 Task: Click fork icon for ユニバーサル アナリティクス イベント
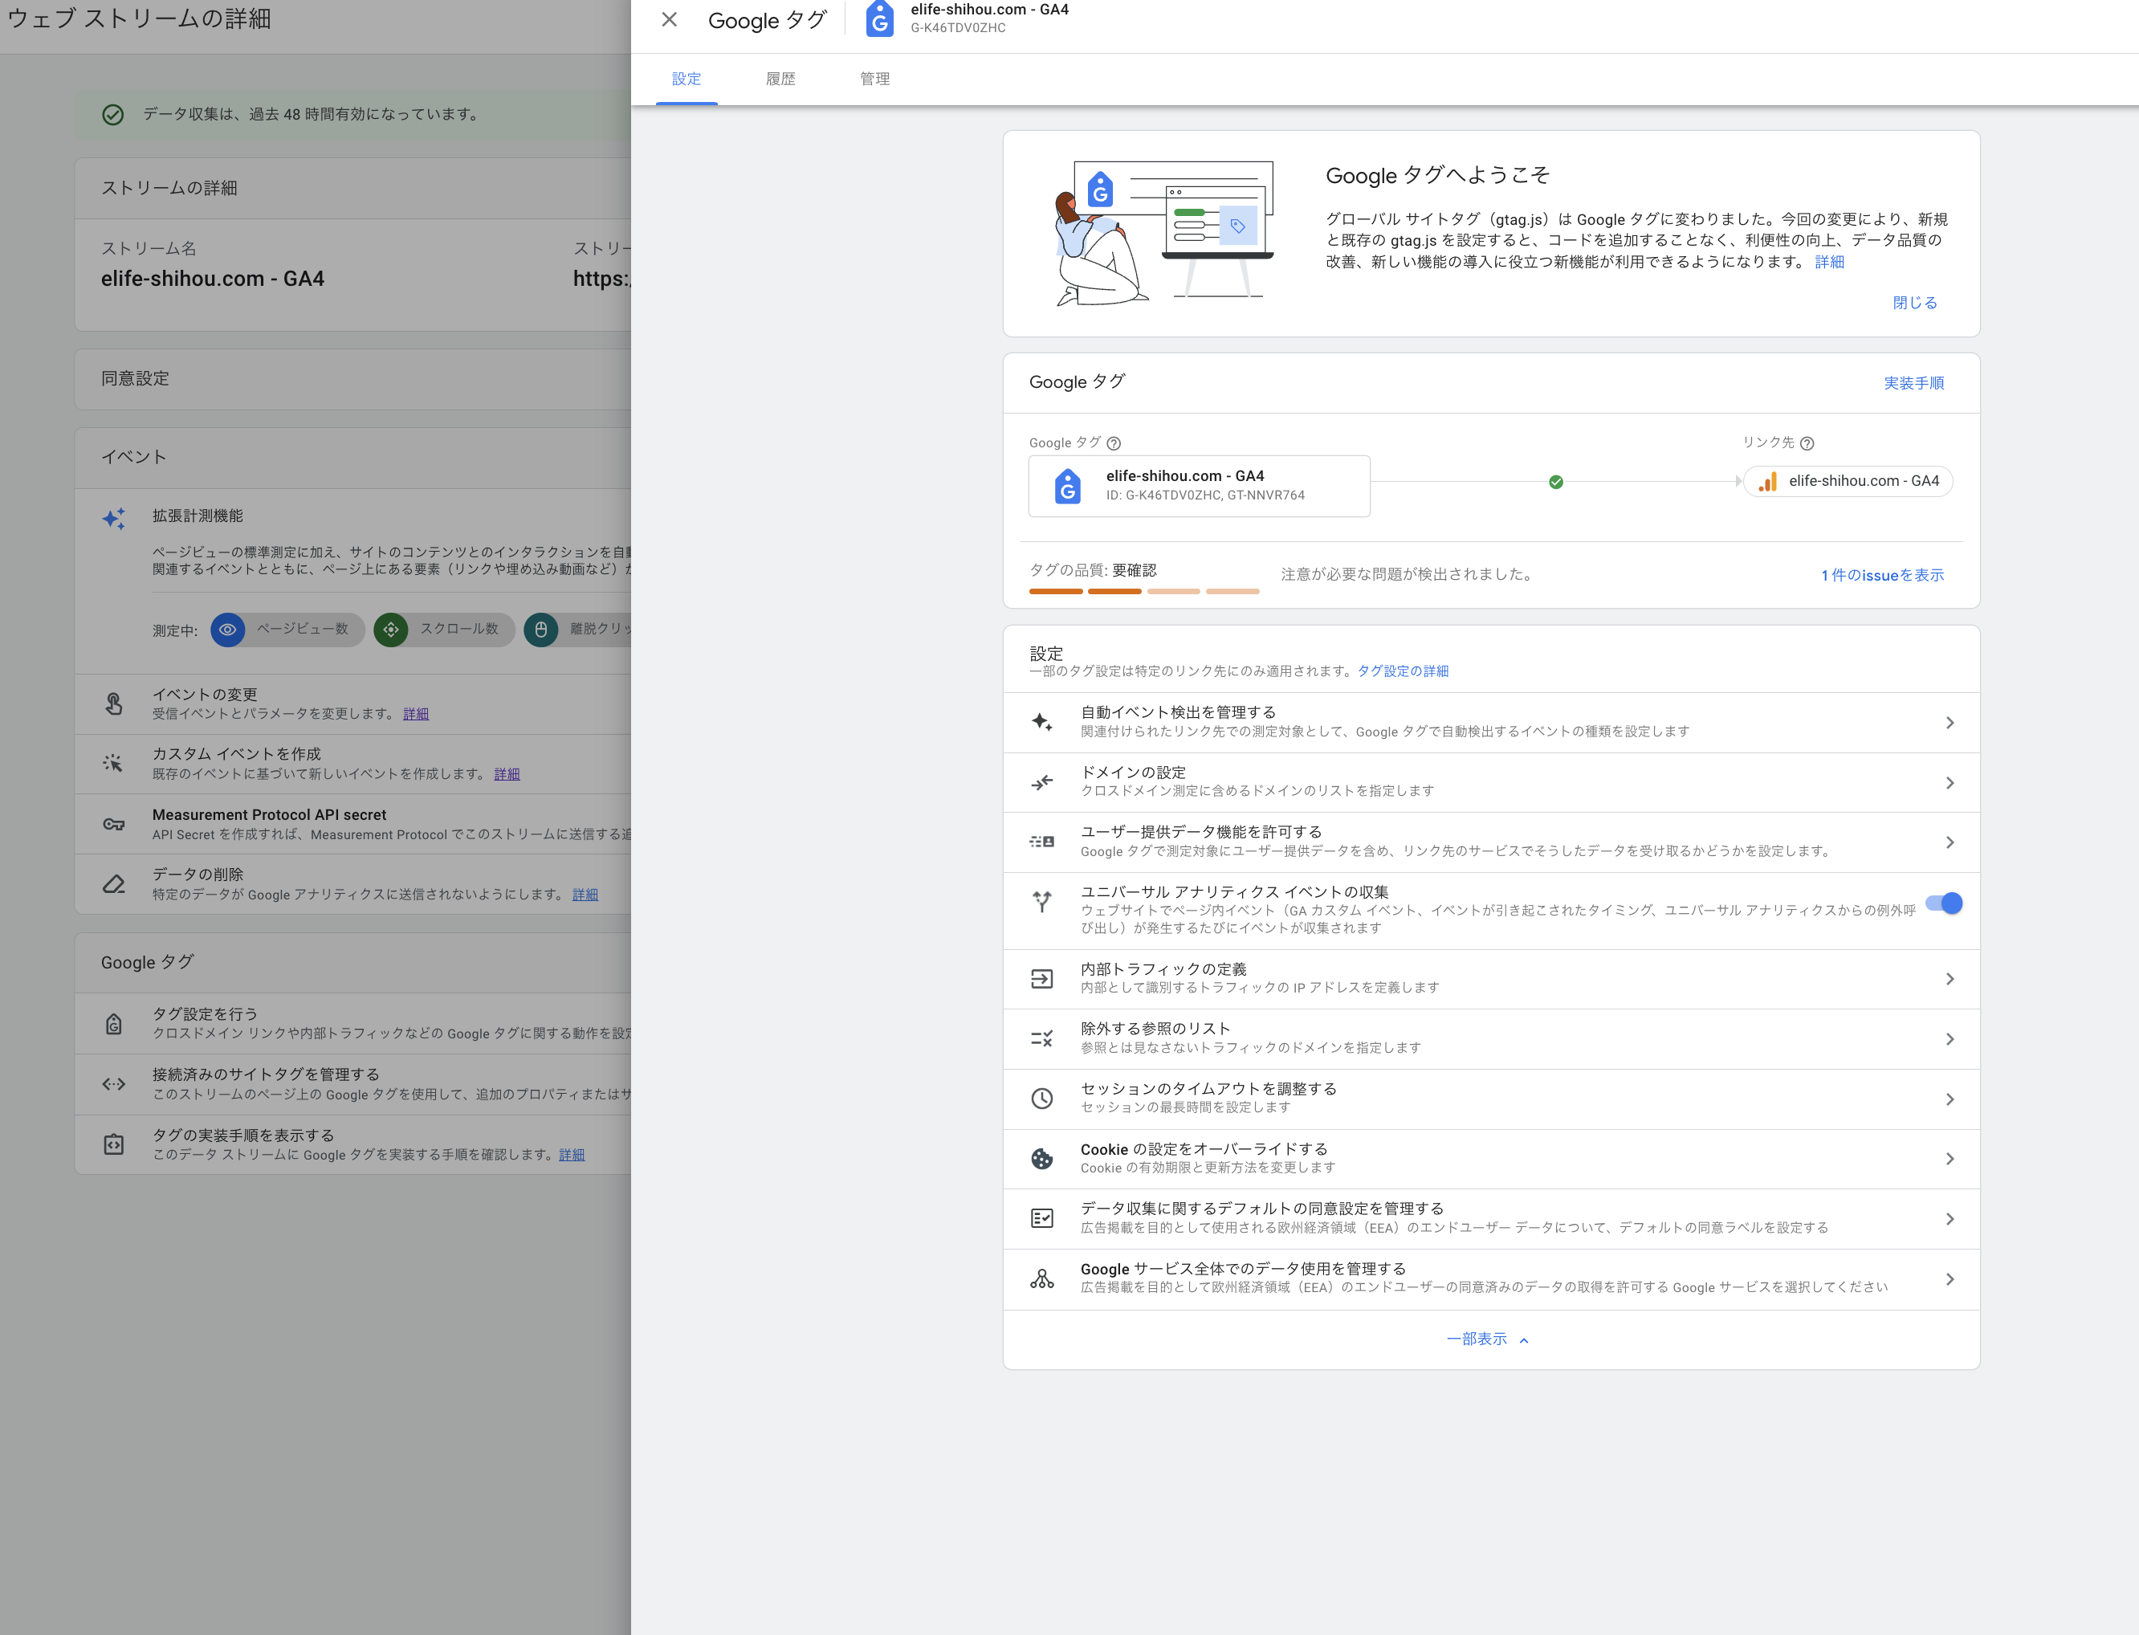[1041, 902]
